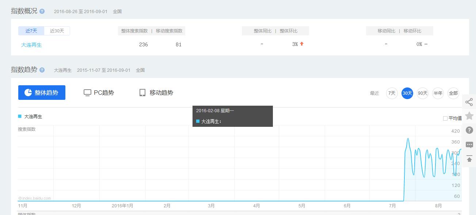476x215 pixels.
Task: Click help icon next to 指数概况
Action: pyautogui.click(x=42, y=11)
